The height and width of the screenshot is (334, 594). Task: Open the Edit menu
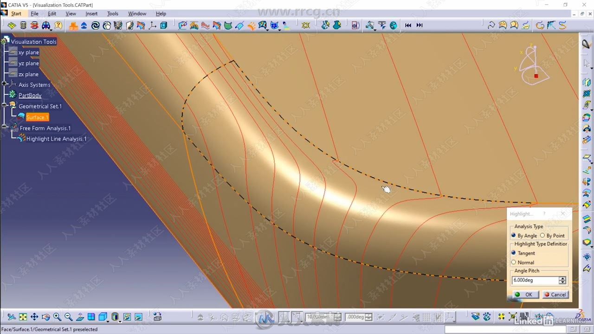point(52,13)
